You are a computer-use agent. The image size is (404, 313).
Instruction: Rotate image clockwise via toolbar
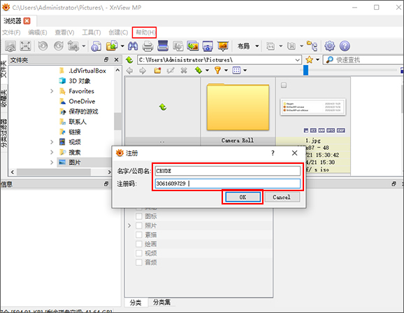tap(59, 46)
